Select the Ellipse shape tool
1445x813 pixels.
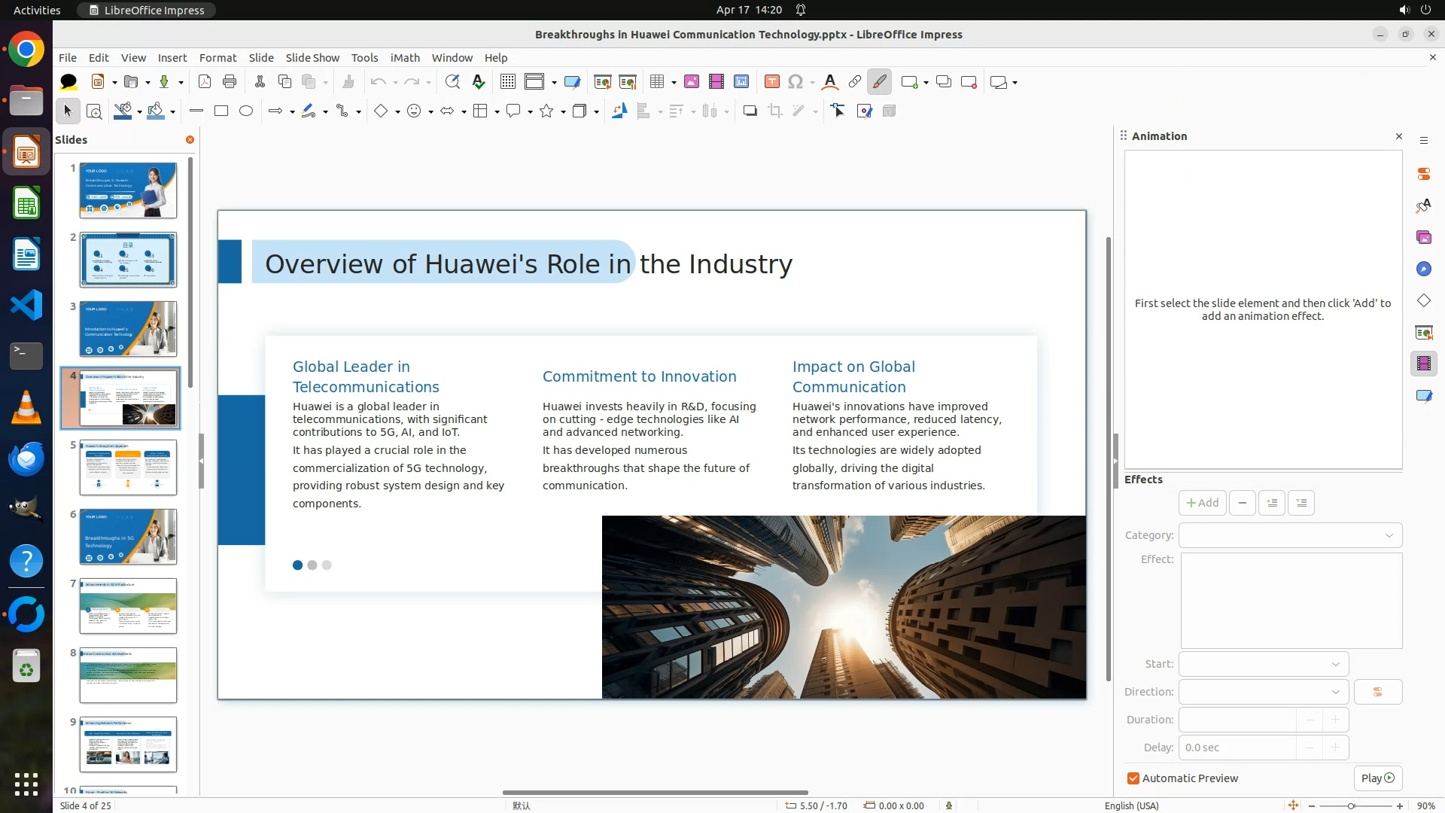[246, 111]
